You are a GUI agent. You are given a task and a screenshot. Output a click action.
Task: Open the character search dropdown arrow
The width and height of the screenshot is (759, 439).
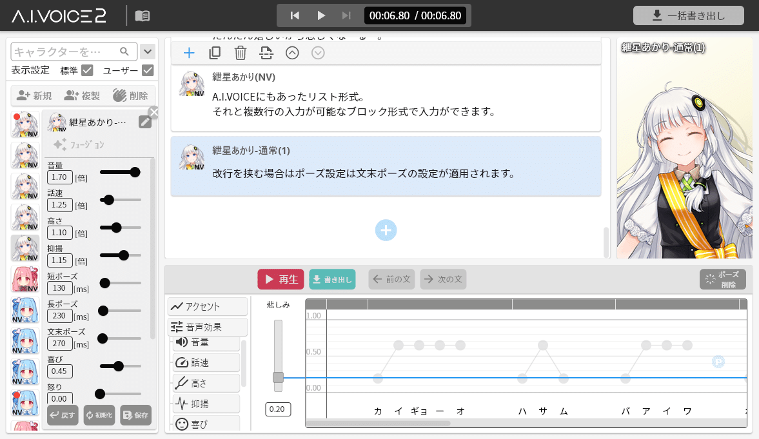pos(148,51)
